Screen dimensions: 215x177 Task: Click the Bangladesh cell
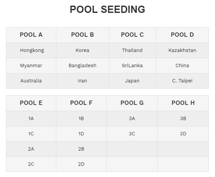click(x=82, y=66)
